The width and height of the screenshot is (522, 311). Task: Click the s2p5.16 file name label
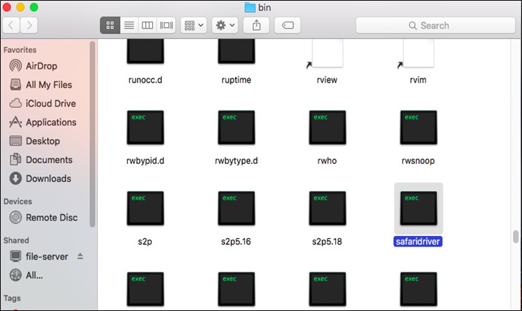pyautogui.click(x=236, y=242)
